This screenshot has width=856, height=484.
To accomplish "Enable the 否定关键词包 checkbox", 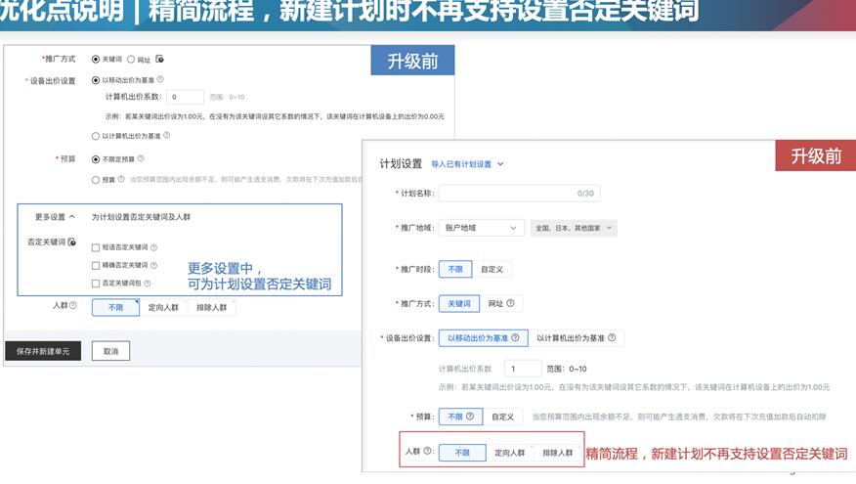I will point(95,283).
